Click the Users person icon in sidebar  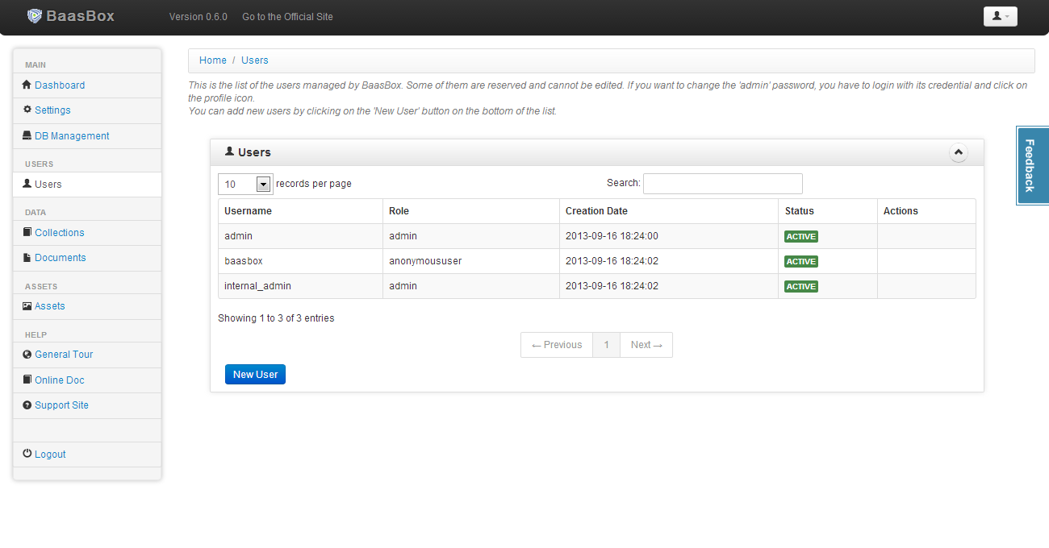point(27,184)
